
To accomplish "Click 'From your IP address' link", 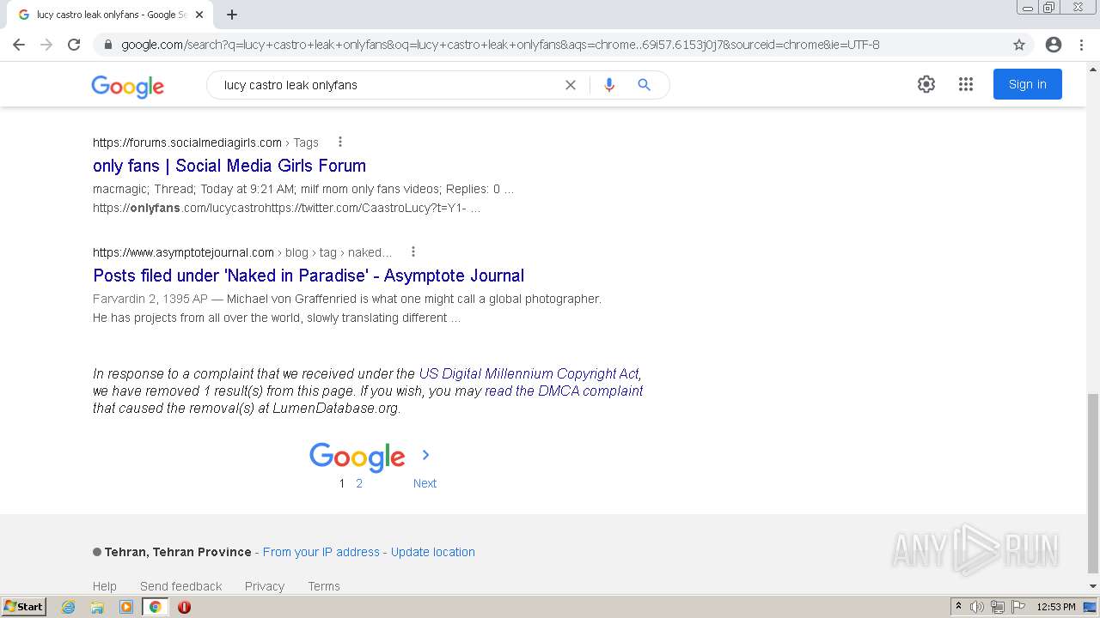I will [321, 552].
